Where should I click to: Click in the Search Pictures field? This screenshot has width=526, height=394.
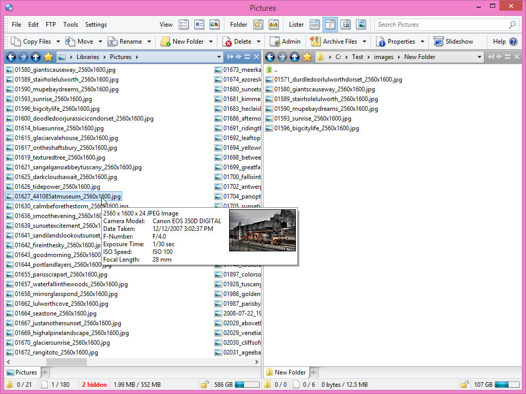[441, 25]
